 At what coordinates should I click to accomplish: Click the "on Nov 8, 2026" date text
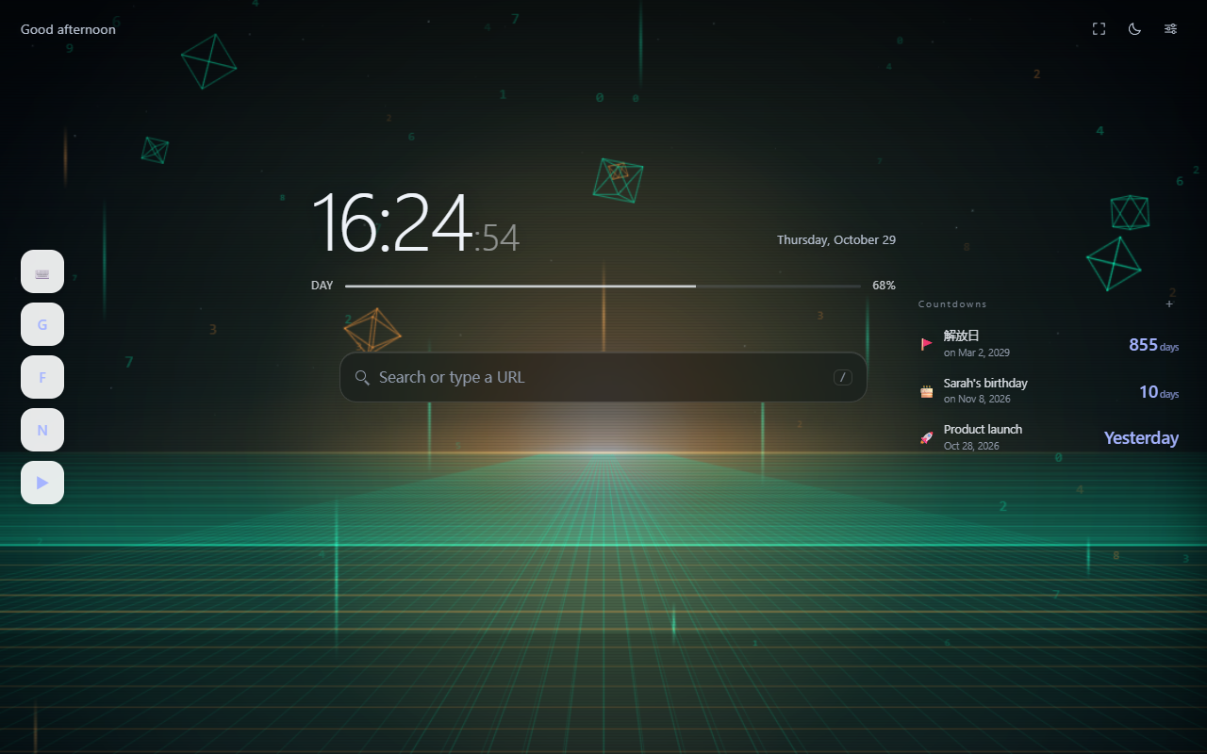(977, 400)
